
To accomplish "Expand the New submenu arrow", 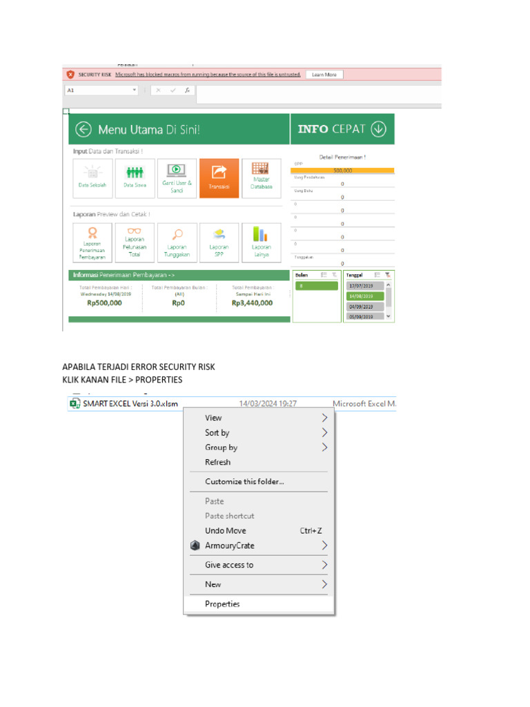I will pos(324,584).
